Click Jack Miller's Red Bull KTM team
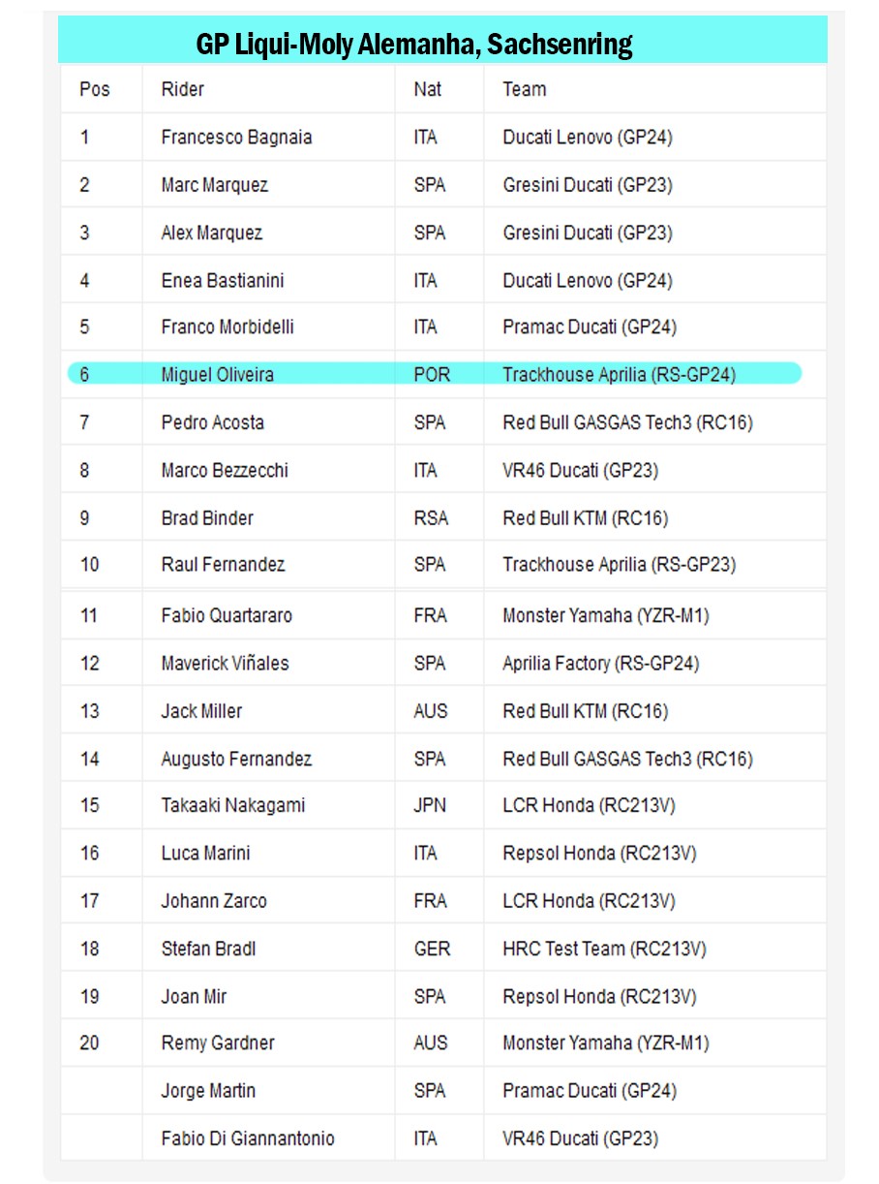This screenshot has width=879, height=1184. 585,711
